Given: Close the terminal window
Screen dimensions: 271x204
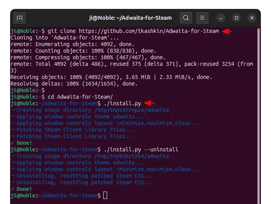Looking at the screenshot, I should pos(252,18).
